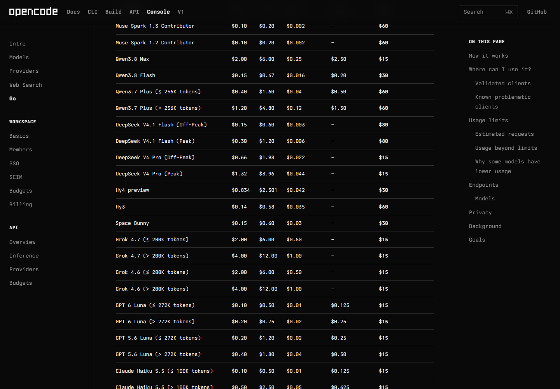This screenshot has height=389, width=560.
Task: Click the $2.501 price value
Action: (x=268, y=190)
